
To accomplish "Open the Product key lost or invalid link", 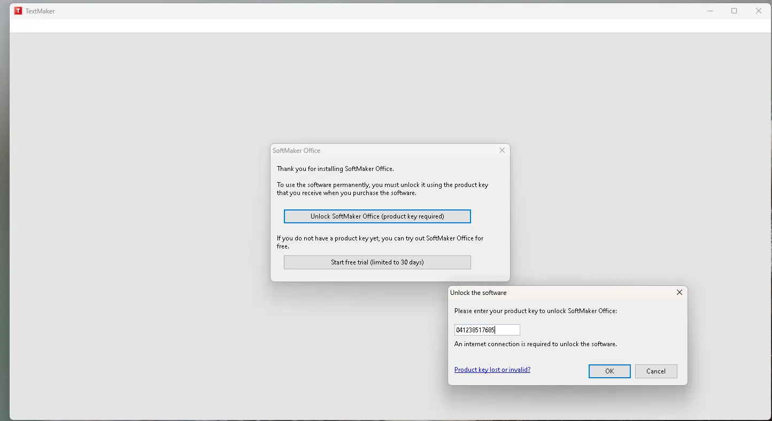I will (492, 370).
